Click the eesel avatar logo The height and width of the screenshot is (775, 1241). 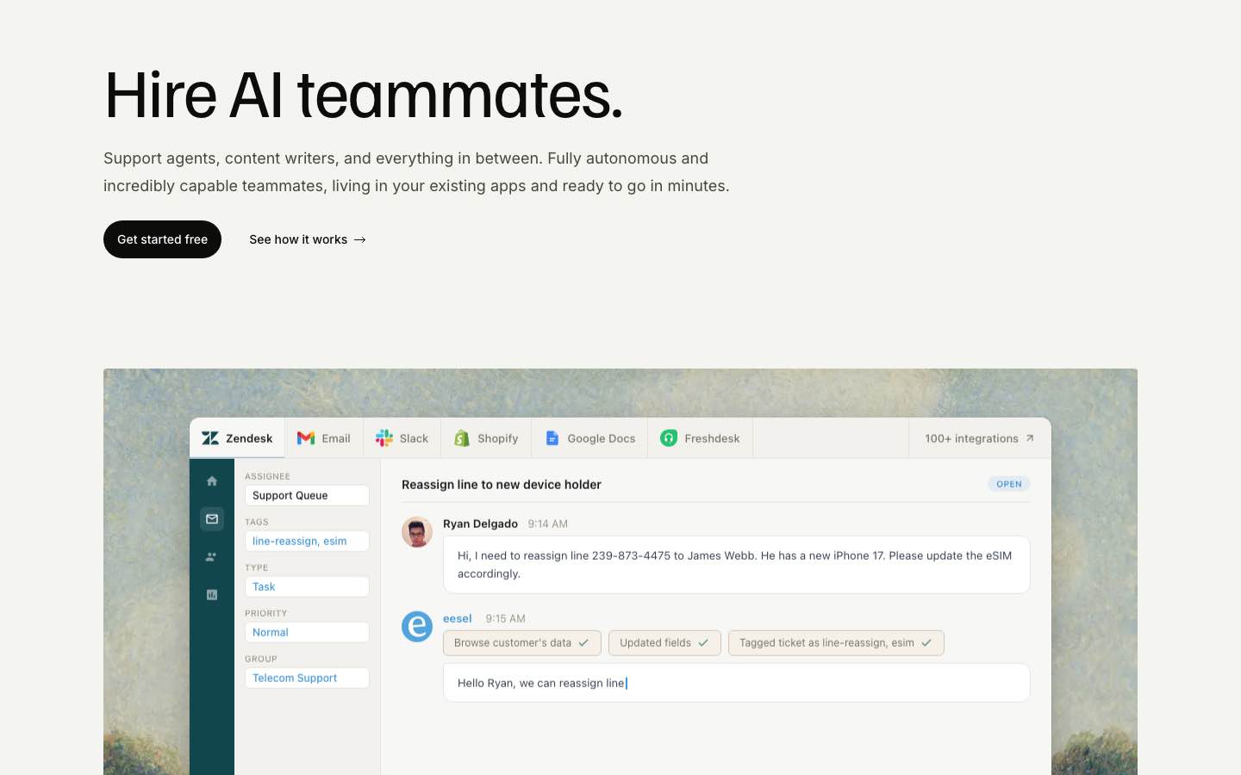(x=417, y=626)
